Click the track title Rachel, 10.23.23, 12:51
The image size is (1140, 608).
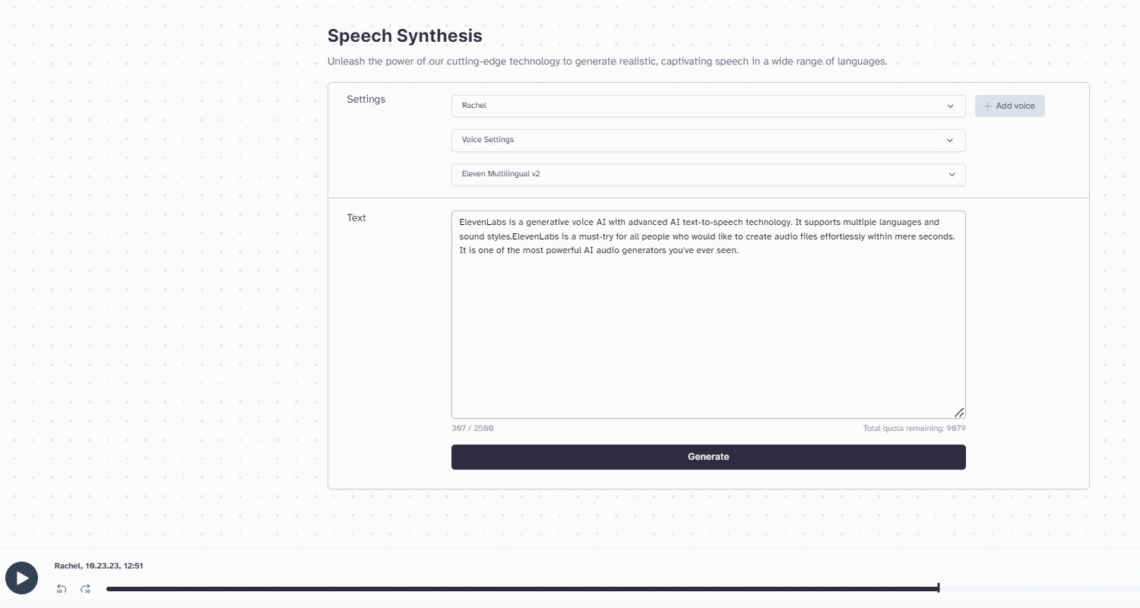tap(99, 565)
